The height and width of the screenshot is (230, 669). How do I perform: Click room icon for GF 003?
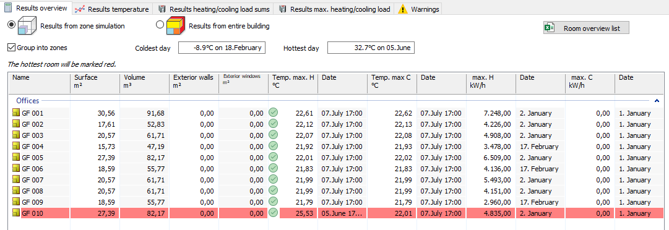click(16, 135)
